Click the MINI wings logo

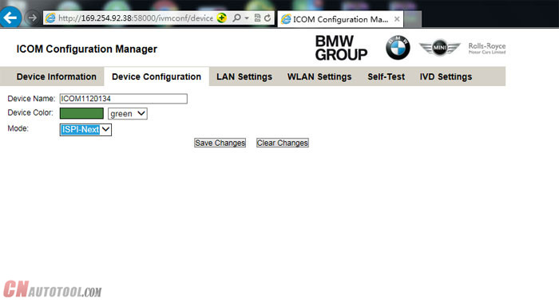pos(439,47)
